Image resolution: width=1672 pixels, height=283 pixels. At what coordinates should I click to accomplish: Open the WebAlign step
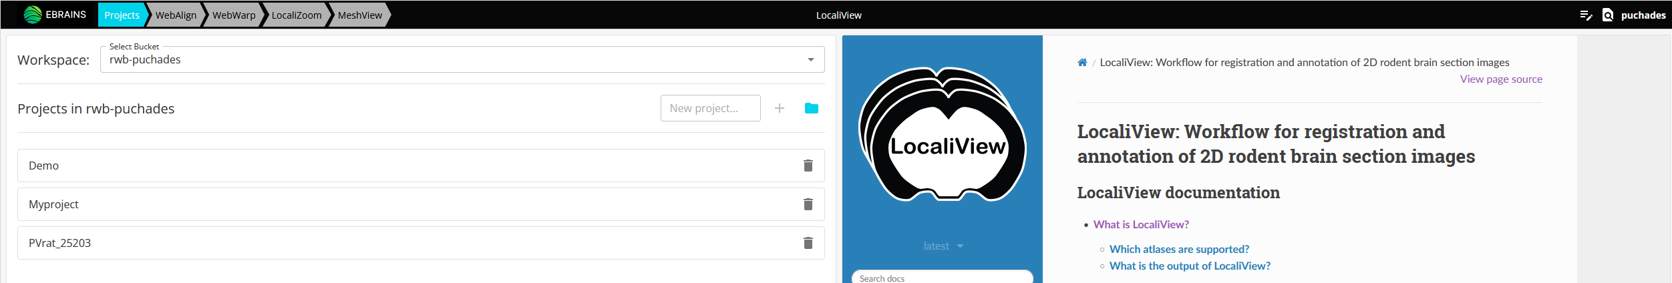point(176,15)
